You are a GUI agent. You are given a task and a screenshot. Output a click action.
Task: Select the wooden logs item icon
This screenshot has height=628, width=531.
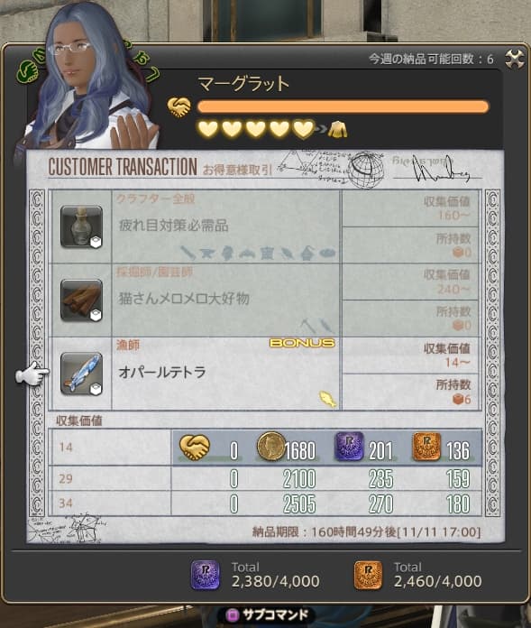point(82,300)
